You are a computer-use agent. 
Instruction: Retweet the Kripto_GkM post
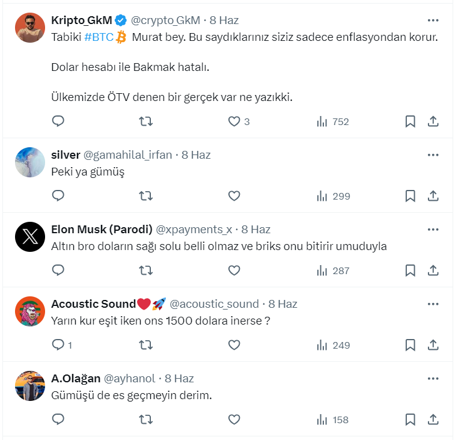click(145, 121)
